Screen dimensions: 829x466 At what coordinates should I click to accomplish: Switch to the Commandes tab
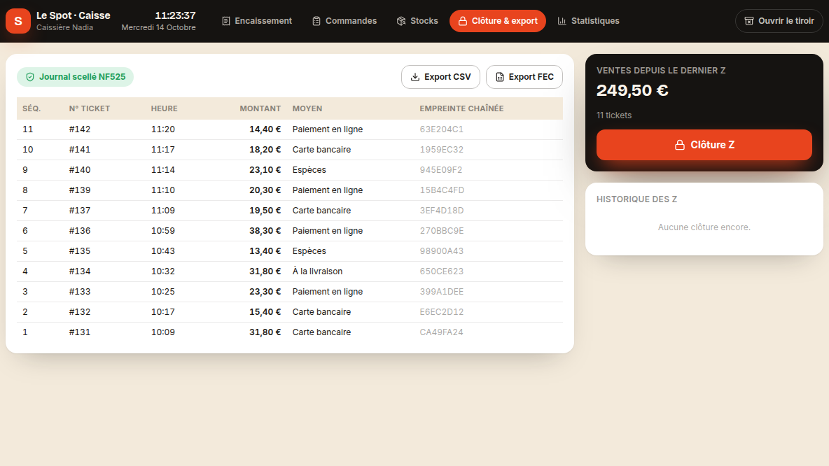pos(344,21)
